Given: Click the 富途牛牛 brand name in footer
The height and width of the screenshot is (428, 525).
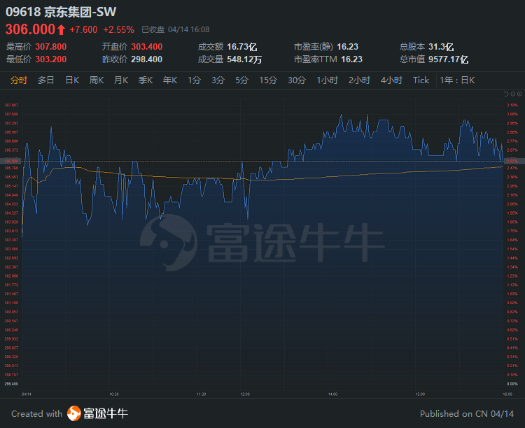Looking at the screenshot, I should tap(106, 413).
